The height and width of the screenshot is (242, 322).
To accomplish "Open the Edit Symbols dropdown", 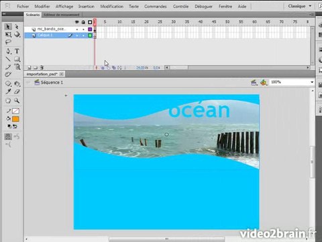I will (x=264, y=83).
